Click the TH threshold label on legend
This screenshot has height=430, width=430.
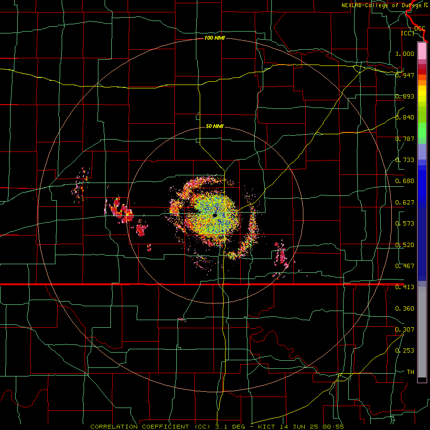pyautogui.click(x=410, y=372)
